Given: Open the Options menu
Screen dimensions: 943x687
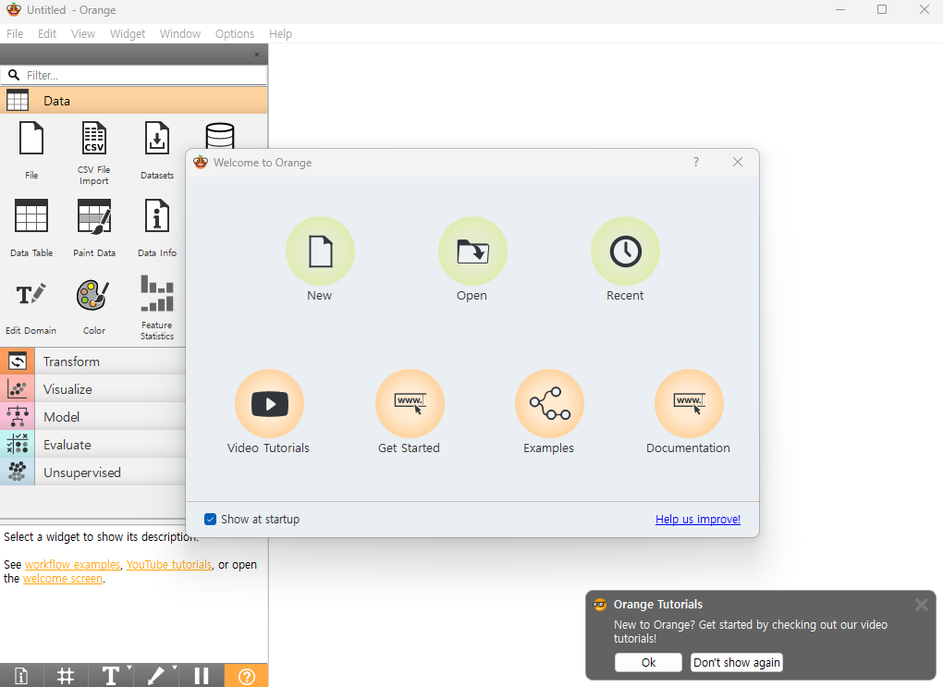Looking at the screenshot, I should 235,33.
